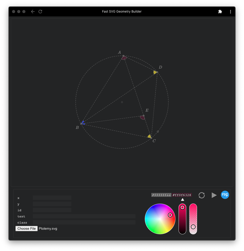Select point B on the circle
Viewport: 244px width, 251px height.
tap(81, 124)
